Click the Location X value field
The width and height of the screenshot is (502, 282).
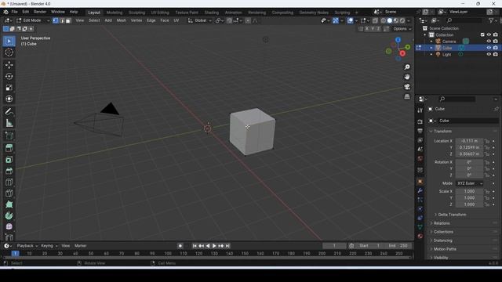point(469,141)
